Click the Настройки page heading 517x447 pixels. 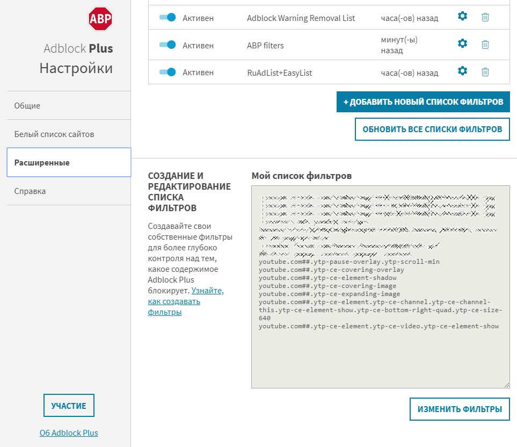coord(76,68)
